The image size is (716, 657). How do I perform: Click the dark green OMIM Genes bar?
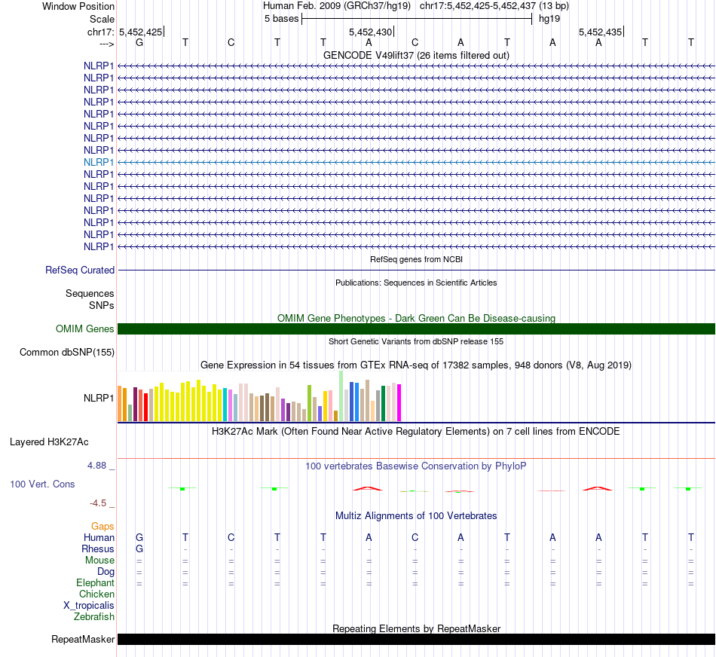tap(416, 328)
